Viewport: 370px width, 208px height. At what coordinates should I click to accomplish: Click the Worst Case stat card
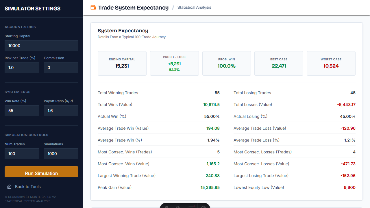click(331, 63)
